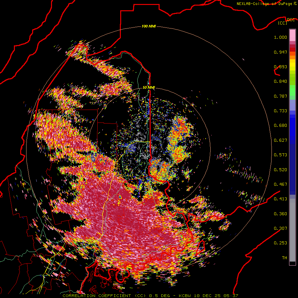Select the 0.947 color scale label
298x298 pixels.
(x=280, y=52)
